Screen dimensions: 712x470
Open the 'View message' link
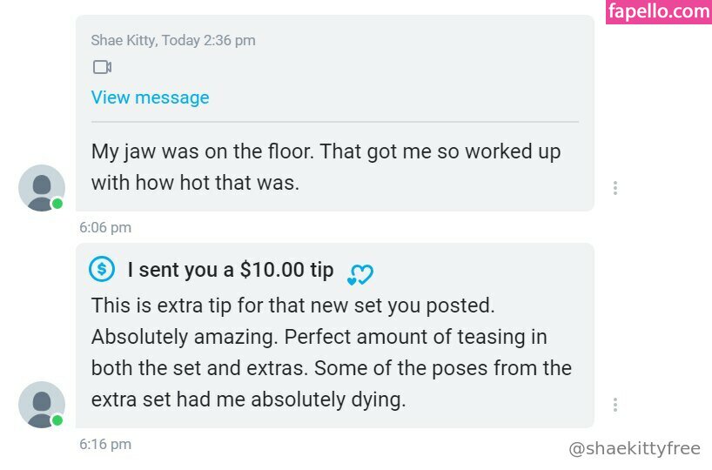tap(150, 97)
